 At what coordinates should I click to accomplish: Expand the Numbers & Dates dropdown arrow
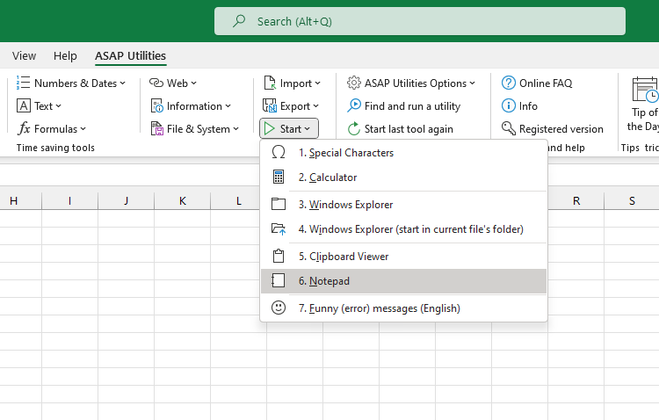[123, 83]
